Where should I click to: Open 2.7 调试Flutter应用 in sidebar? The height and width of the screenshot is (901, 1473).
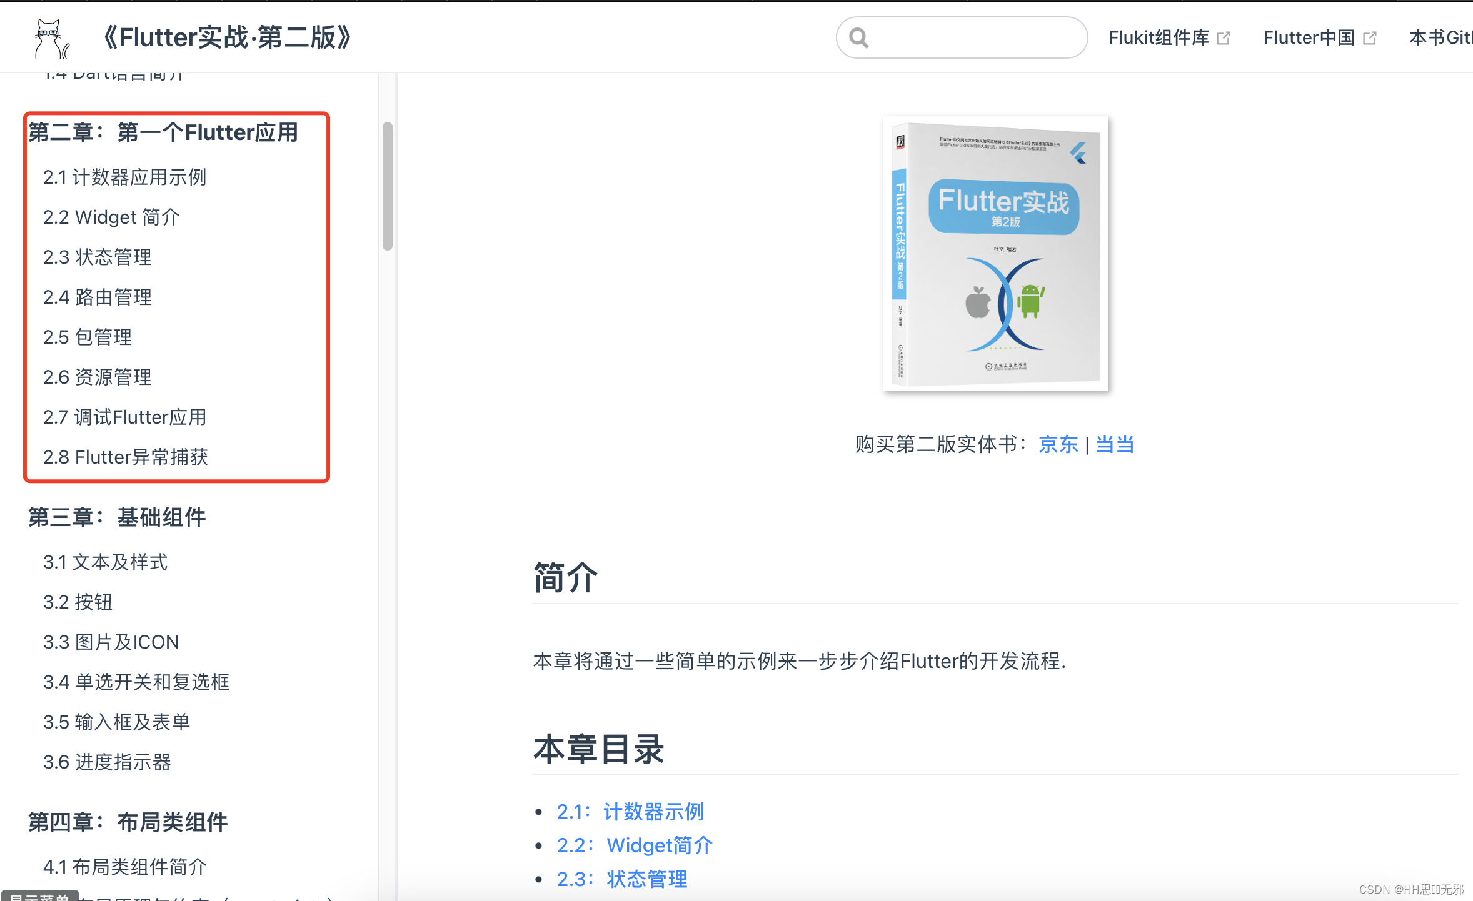124,417
